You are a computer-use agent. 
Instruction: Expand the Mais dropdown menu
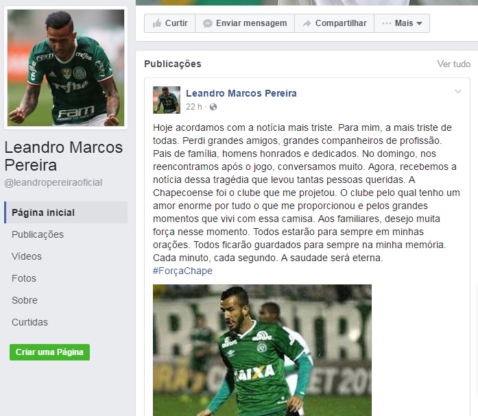coord(402,23)
